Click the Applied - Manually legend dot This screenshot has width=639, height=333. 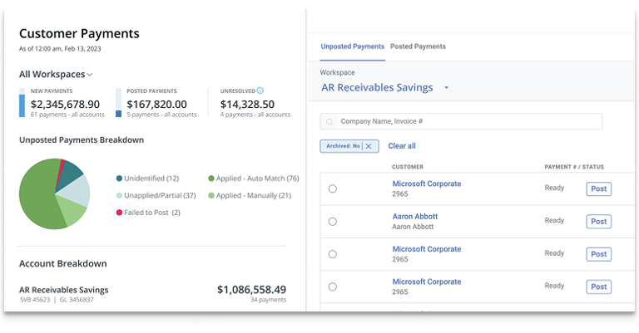[211, 195]
